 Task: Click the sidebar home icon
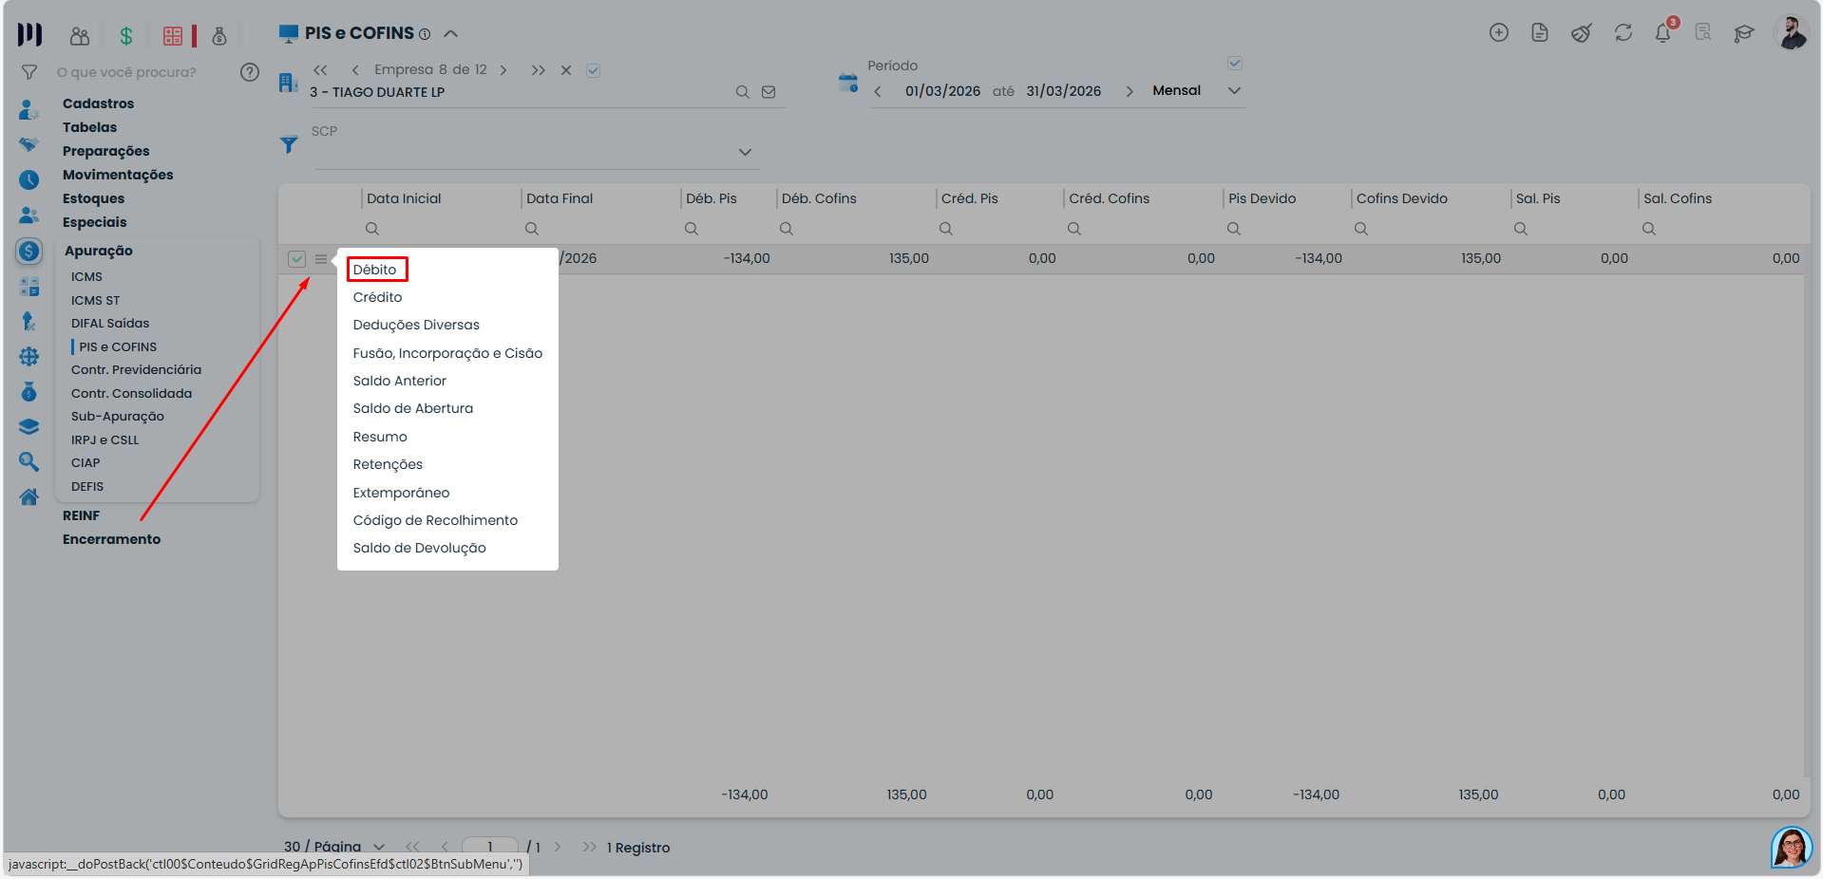click(x=29, y=496)
